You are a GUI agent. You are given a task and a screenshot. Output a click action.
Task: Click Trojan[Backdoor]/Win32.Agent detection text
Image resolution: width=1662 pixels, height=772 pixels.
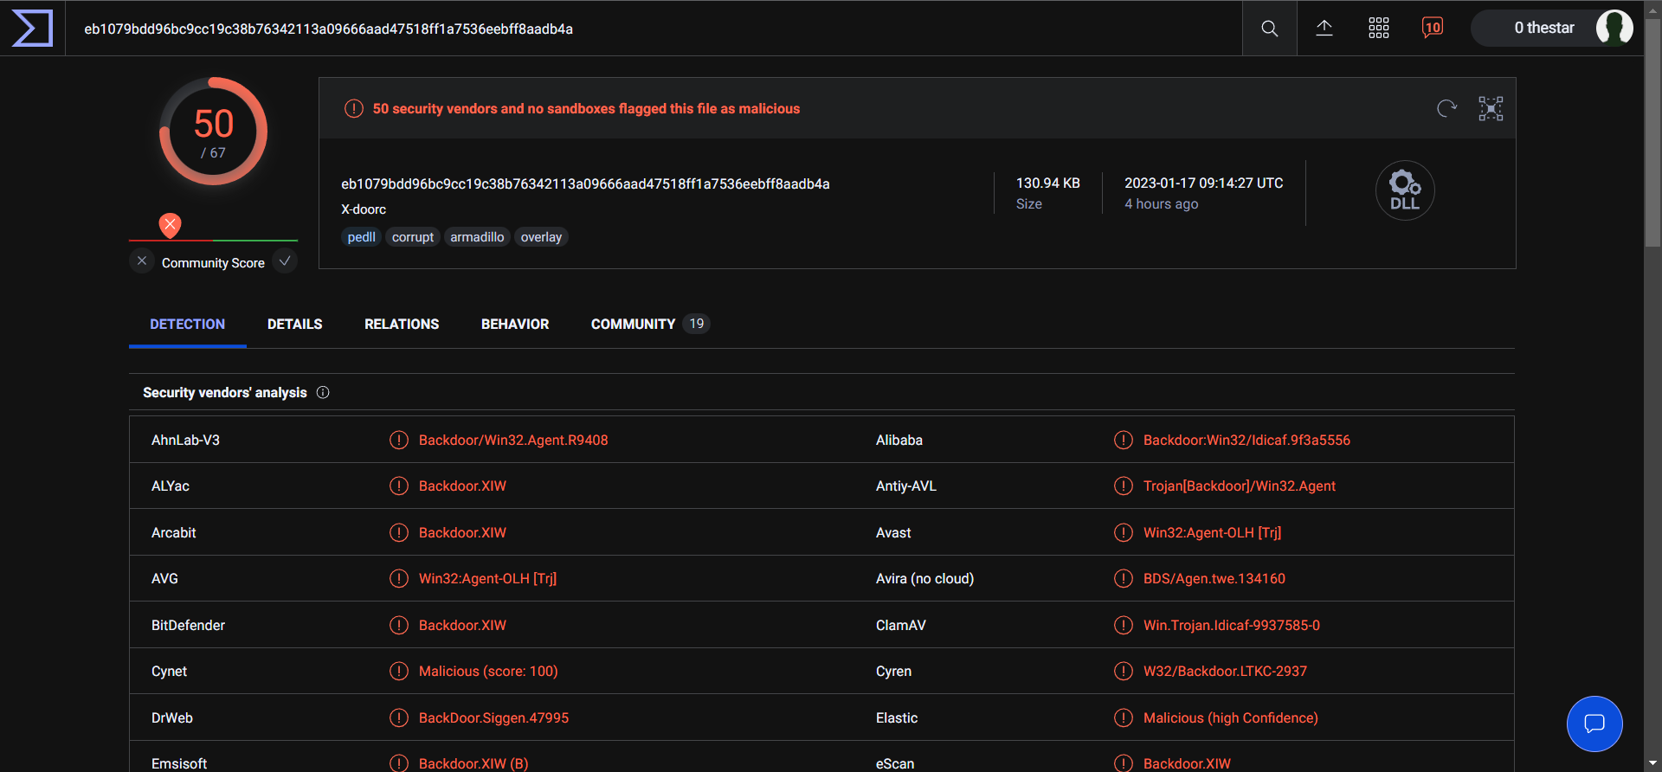tap(1239, 486)
